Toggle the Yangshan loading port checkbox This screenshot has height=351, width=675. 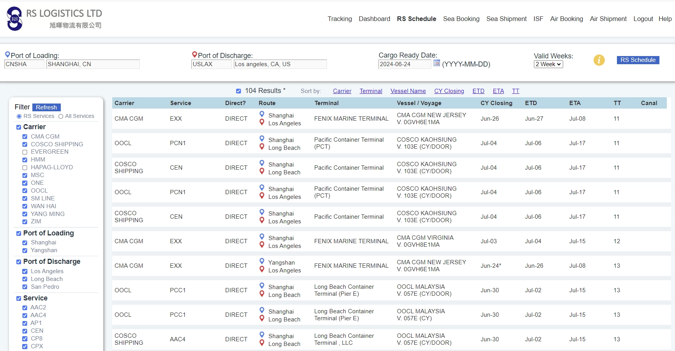tap(25, 251)
